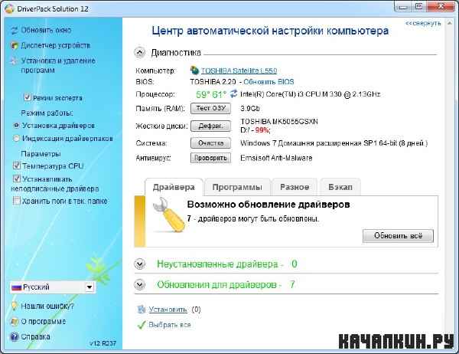The height and width of the screenshot is (354, 459).
Task: Click Нашли ошибку? link
Action: 47,306
